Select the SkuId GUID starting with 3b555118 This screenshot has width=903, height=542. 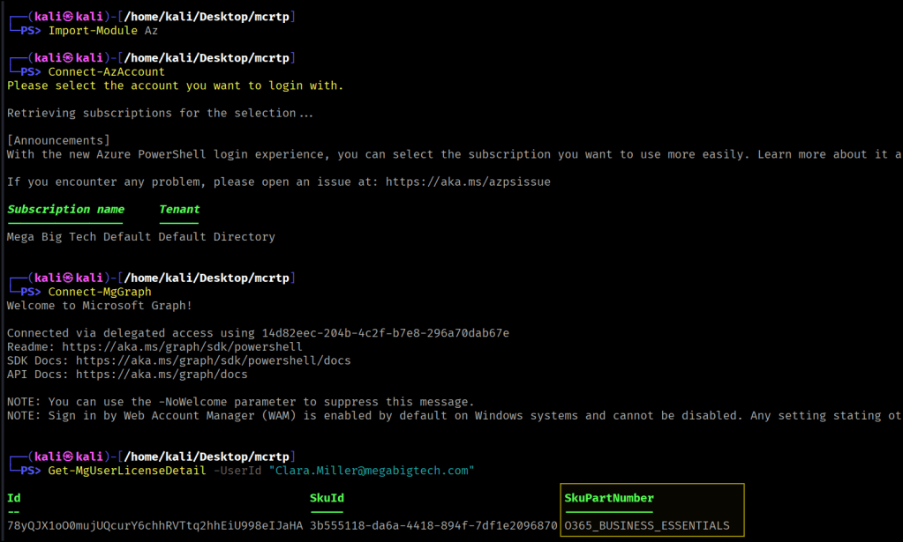[433, 525]
